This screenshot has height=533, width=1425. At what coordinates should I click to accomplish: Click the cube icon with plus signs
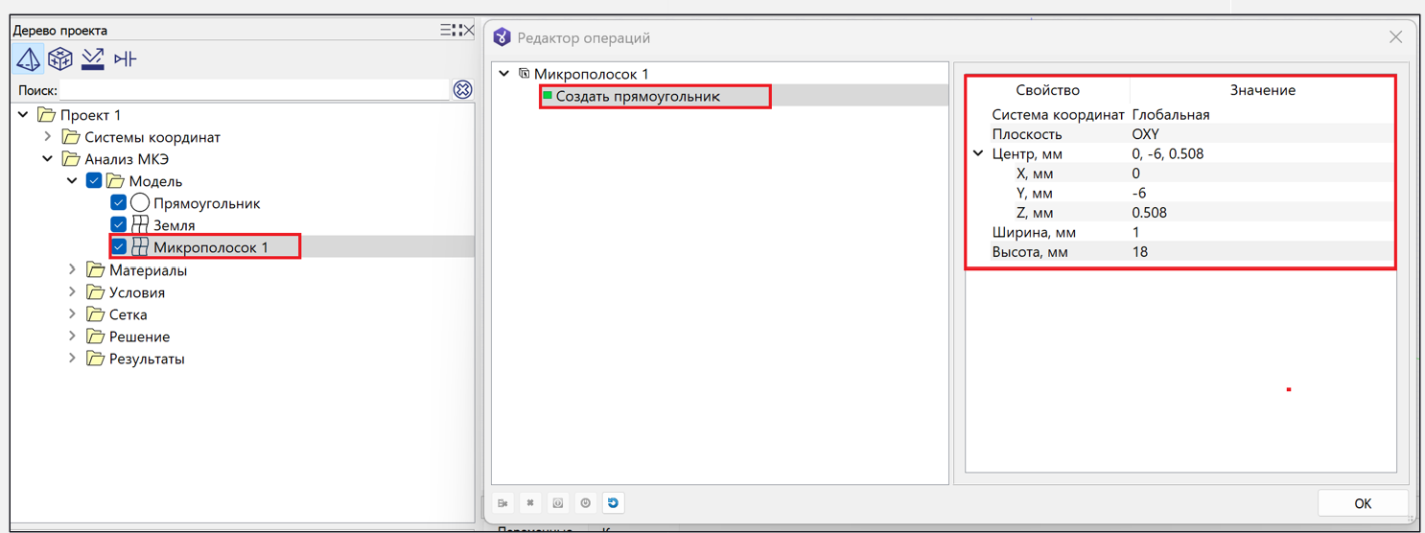pyautogui.click(x=60, y=59)
